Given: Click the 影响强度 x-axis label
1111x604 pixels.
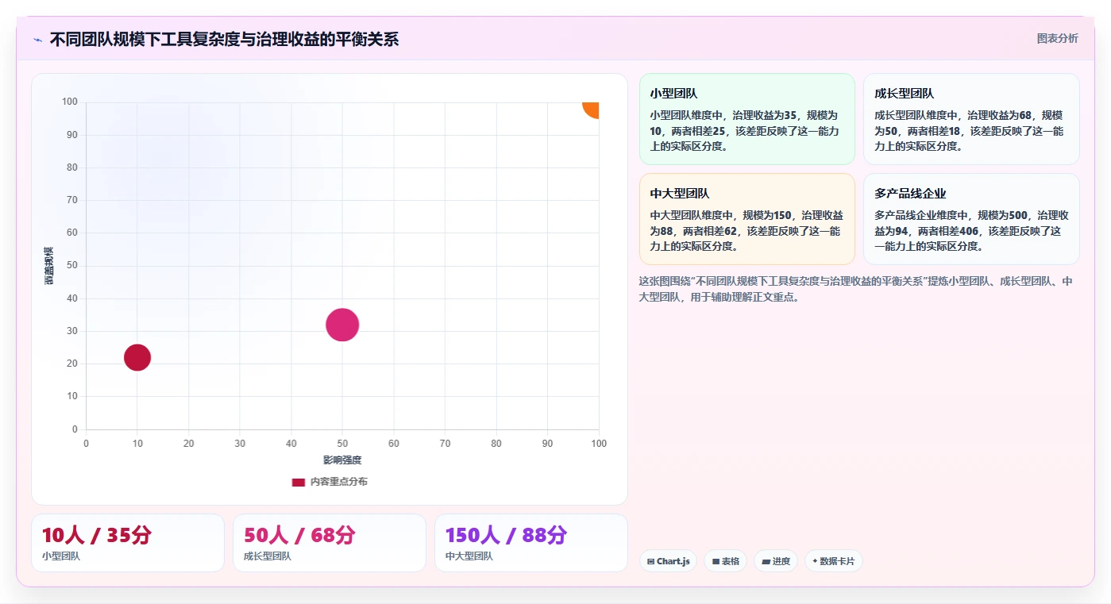Looking at the screenshot, I should tap(342, 460).
